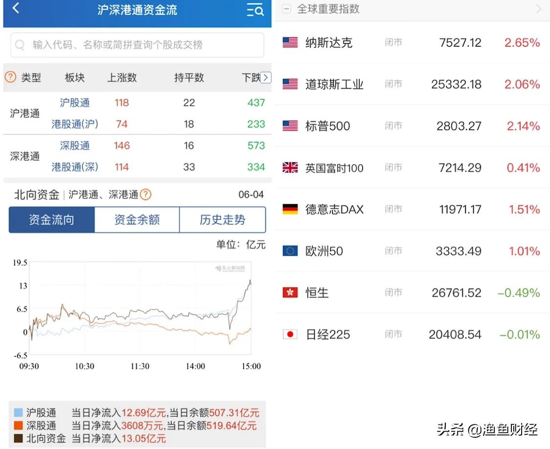Click the help icon beside 北向资金

click(x=146, y=194)
